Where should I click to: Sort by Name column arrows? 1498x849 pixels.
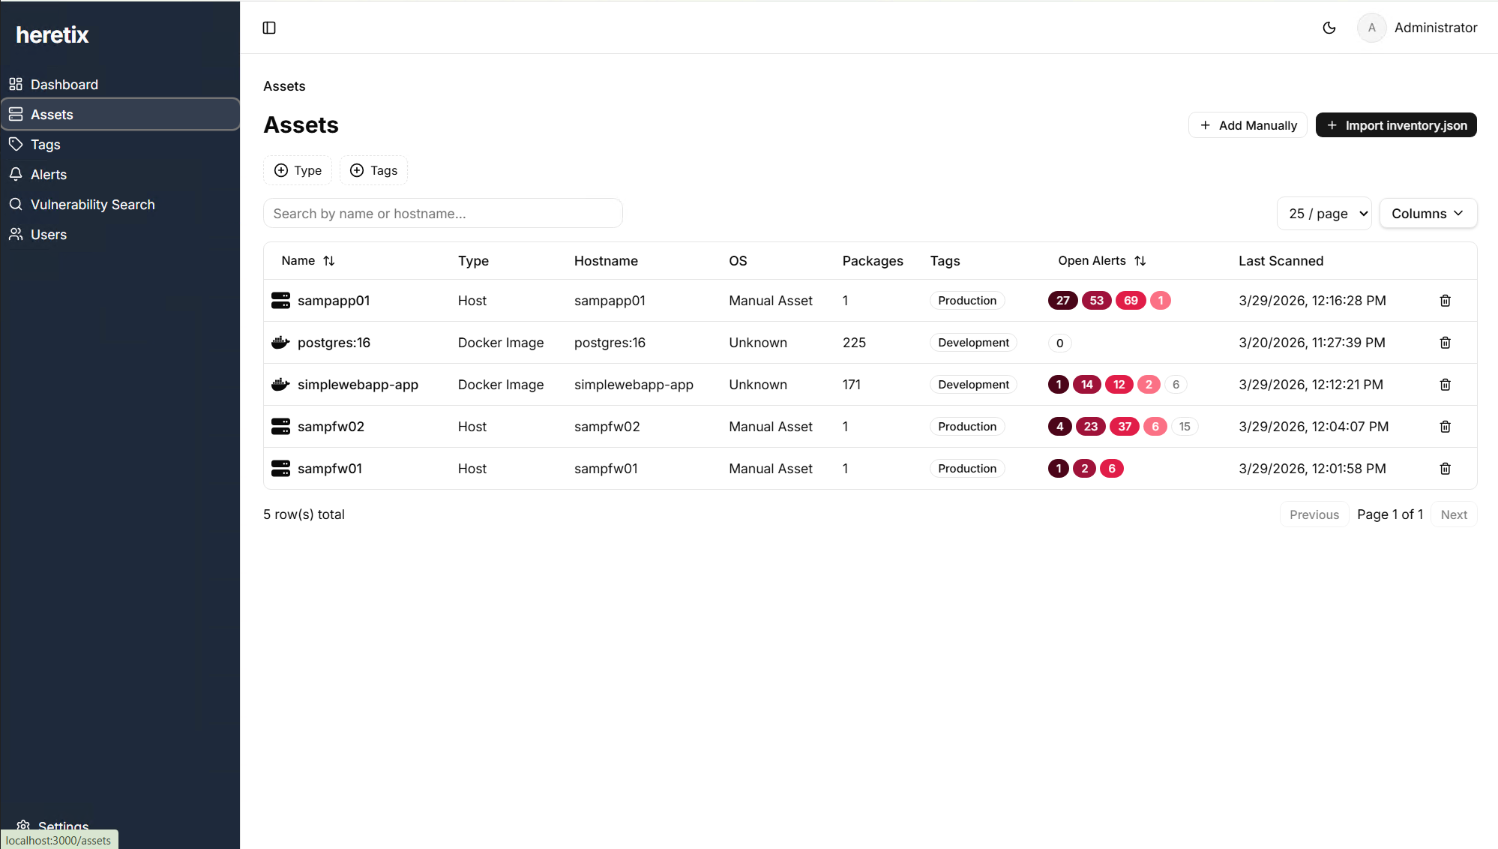click(328, 261)
